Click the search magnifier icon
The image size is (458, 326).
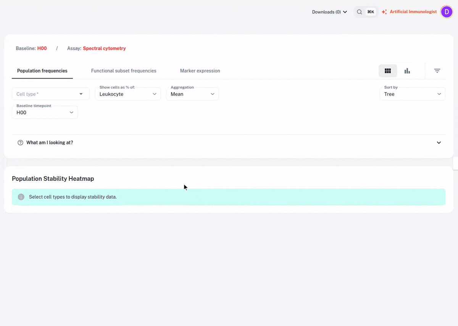click(x=359, y=12)
